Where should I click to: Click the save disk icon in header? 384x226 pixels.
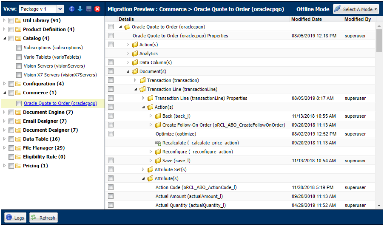point(88,9)
